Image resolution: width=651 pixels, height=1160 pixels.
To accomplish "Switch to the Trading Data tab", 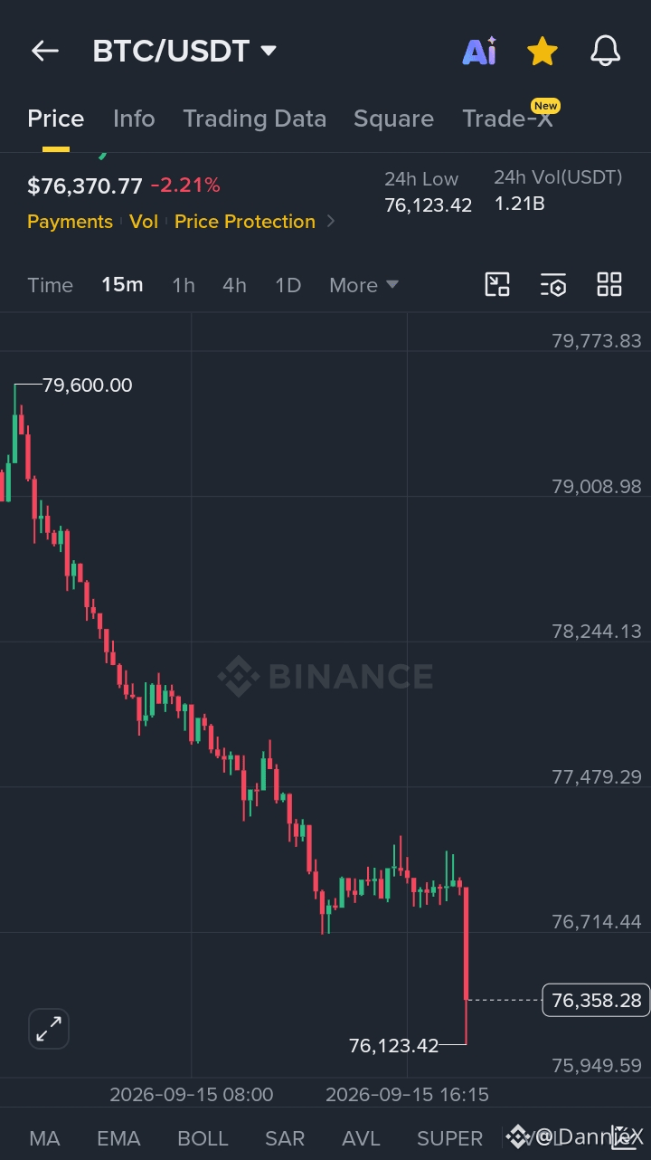I will point(254,119).
